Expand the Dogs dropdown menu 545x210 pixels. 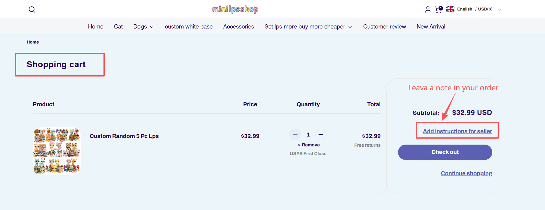pyautogui.click(x=143, y=27)
